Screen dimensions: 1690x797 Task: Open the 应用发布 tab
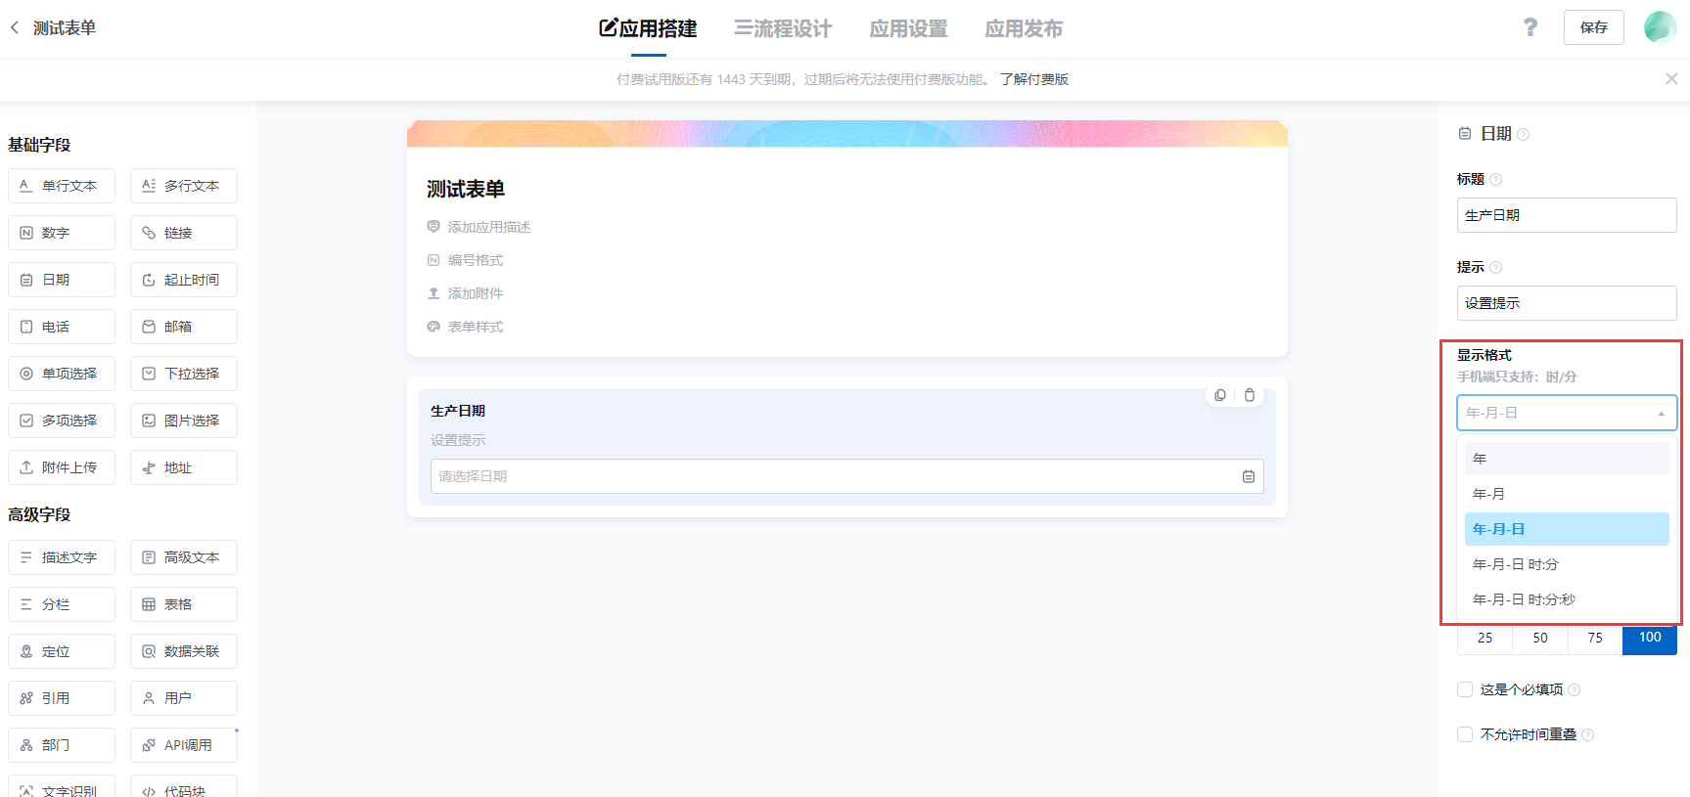coord(1024,28)
